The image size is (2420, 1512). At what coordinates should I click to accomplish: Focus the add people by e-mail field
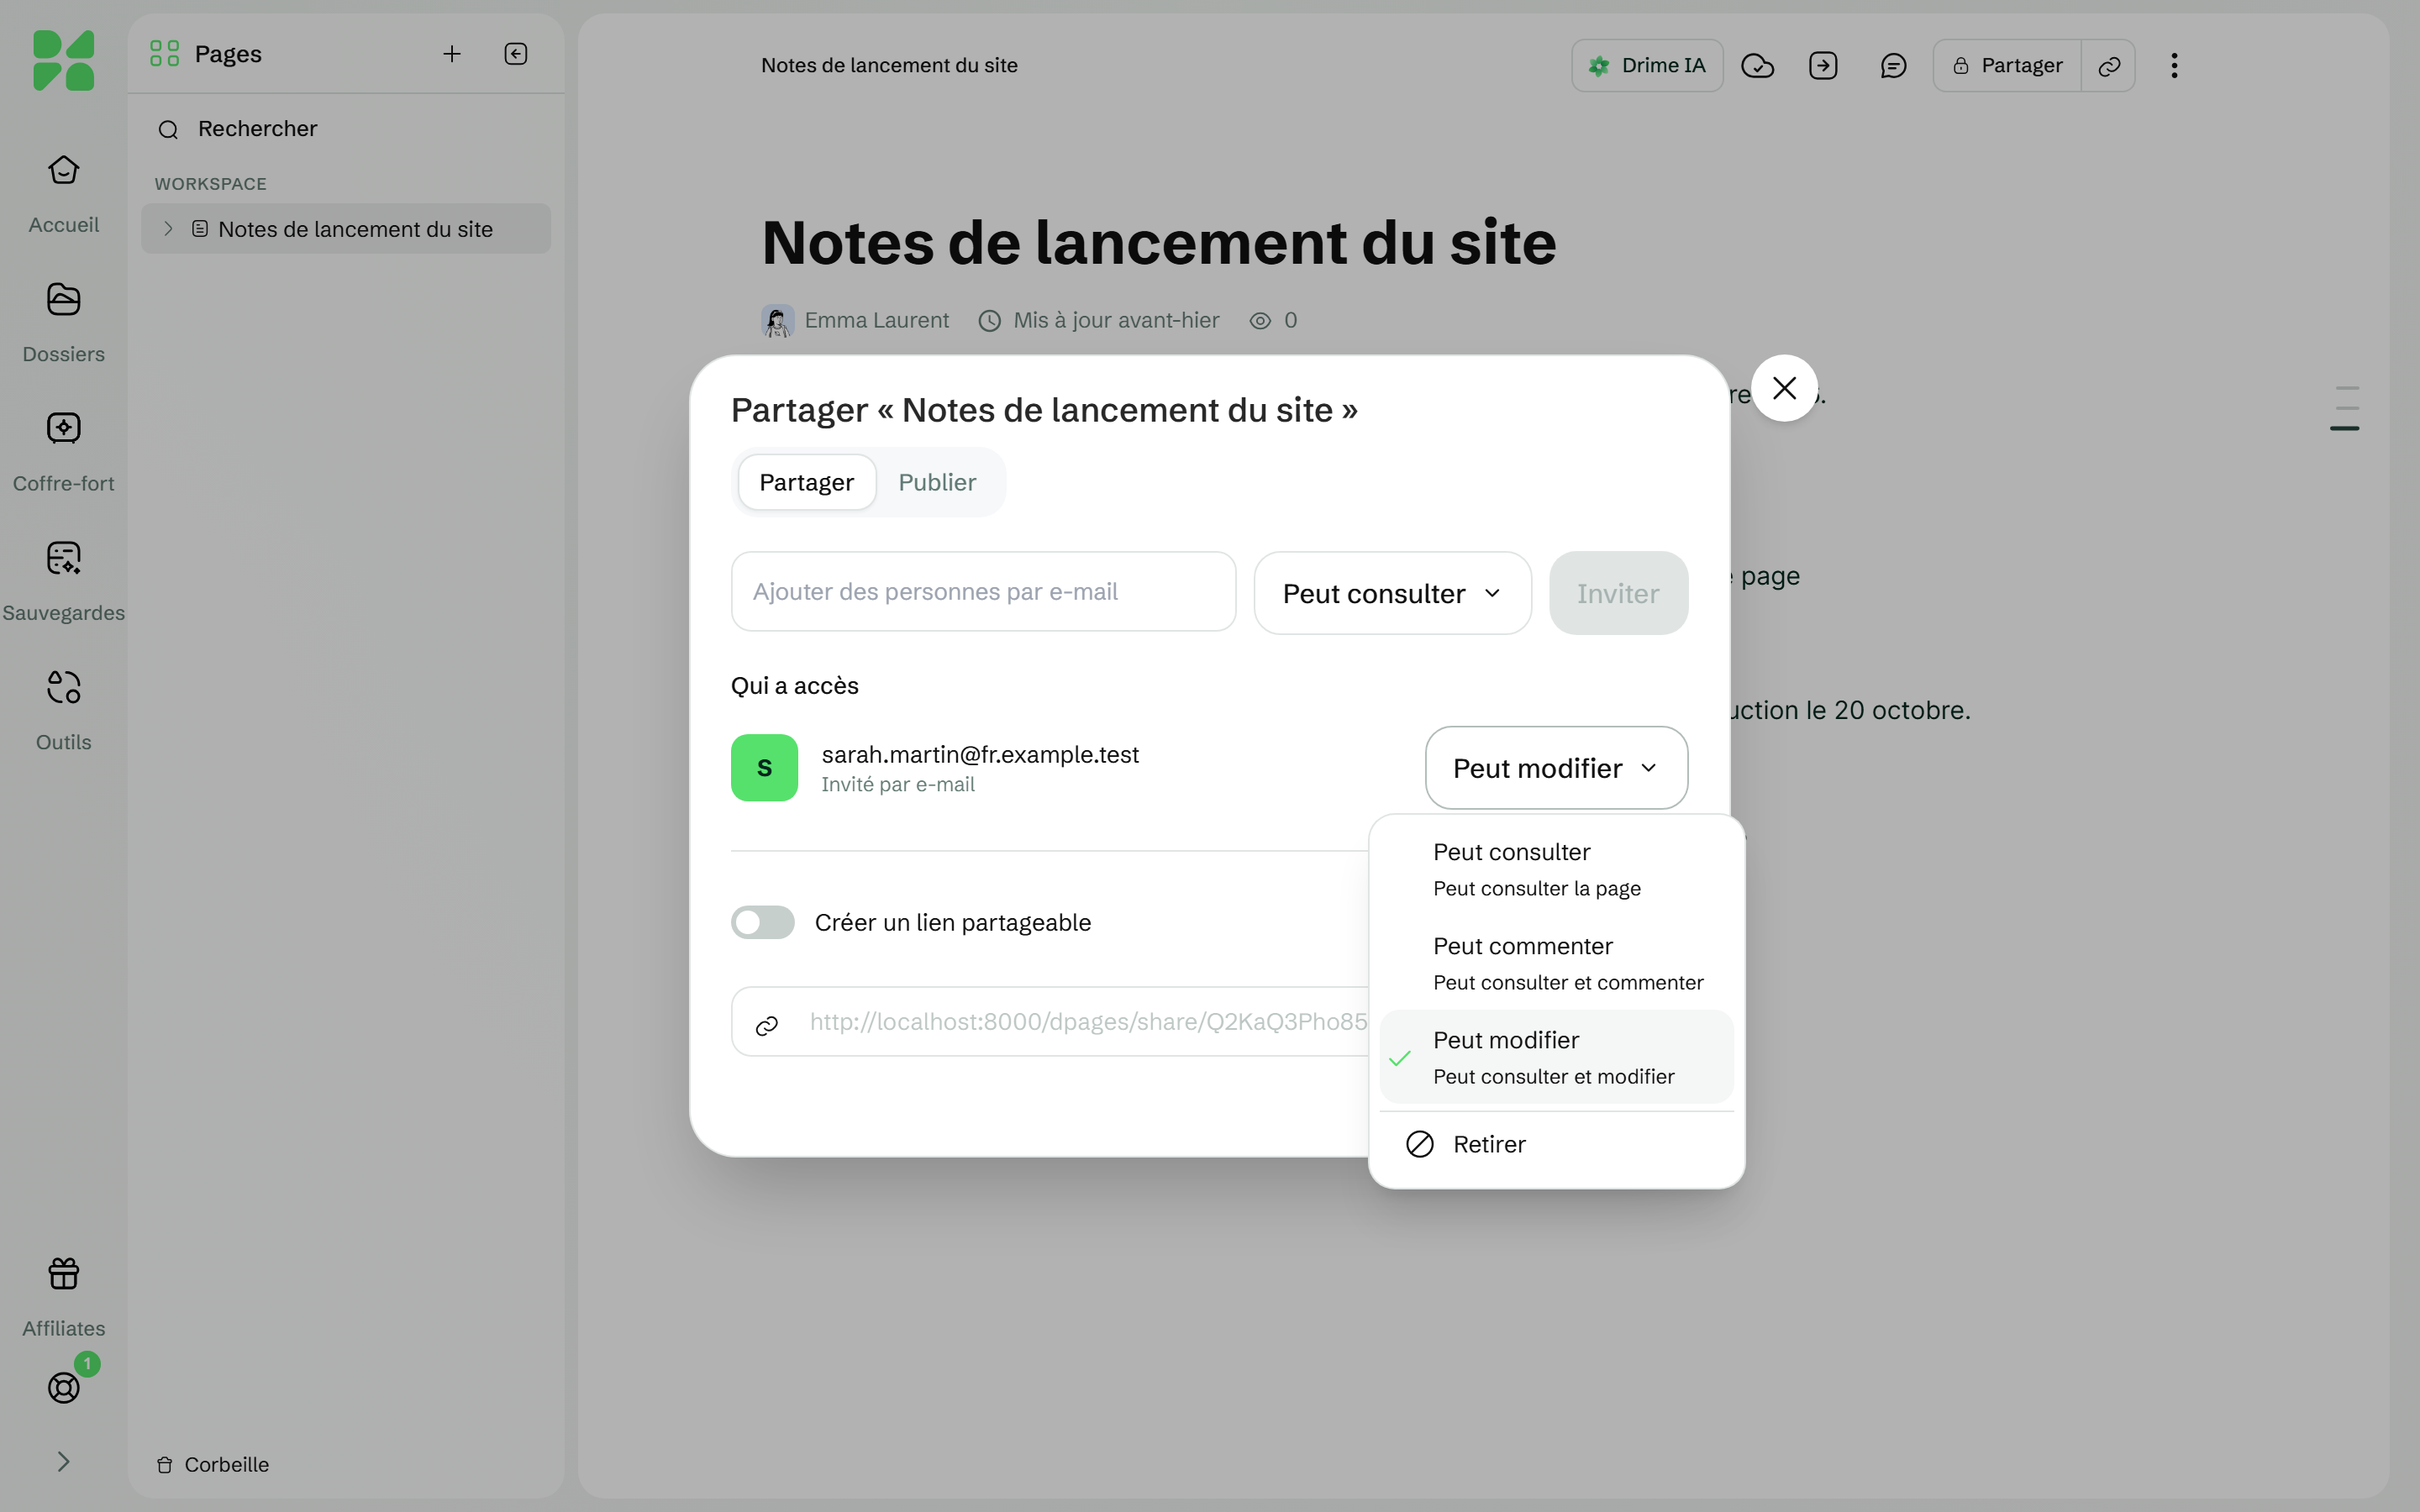(x=983, y=591)
